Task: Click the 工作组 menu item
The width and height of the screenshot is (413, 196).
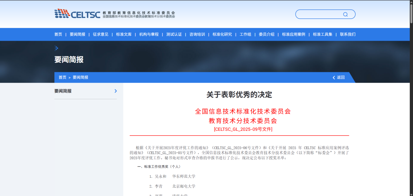Action: pyautogui.click(x=245, y=34)
